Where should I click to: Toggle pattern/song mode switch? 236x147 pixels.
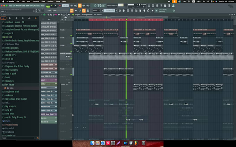tap(48, 6)
